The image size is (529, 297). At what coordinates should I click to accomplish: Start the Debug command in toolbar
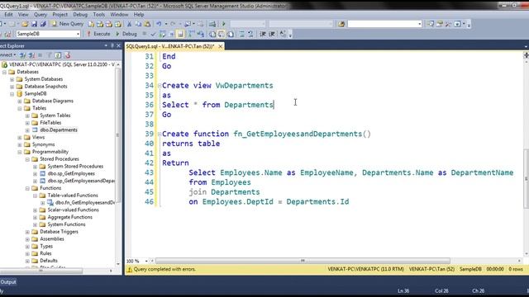(x=126, y=34)
